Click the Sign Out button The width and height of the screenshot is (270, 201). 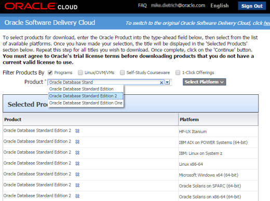(x=252, y=6)
